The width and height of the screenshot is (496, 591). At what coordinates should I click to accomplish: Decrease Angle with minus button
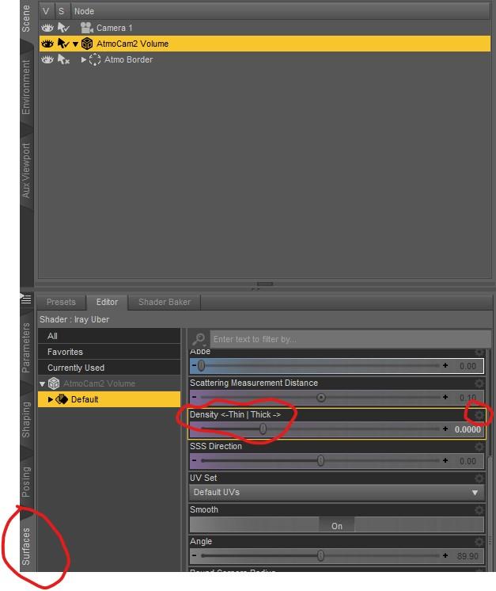(194, 555)
